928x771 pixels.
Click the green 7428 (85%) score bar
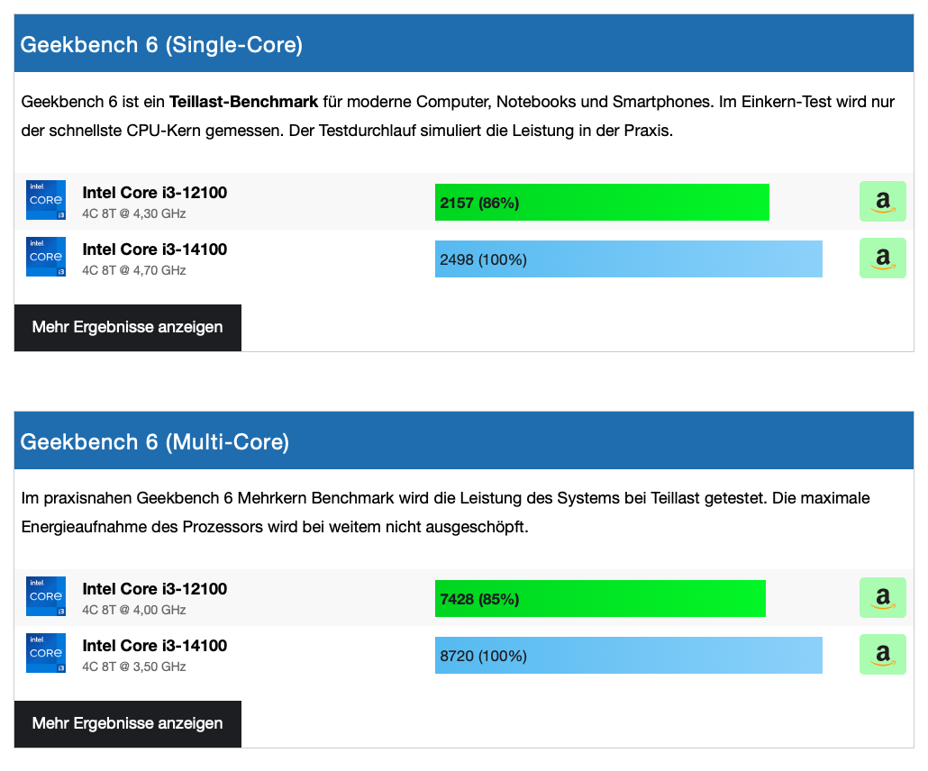pos(600,599)
